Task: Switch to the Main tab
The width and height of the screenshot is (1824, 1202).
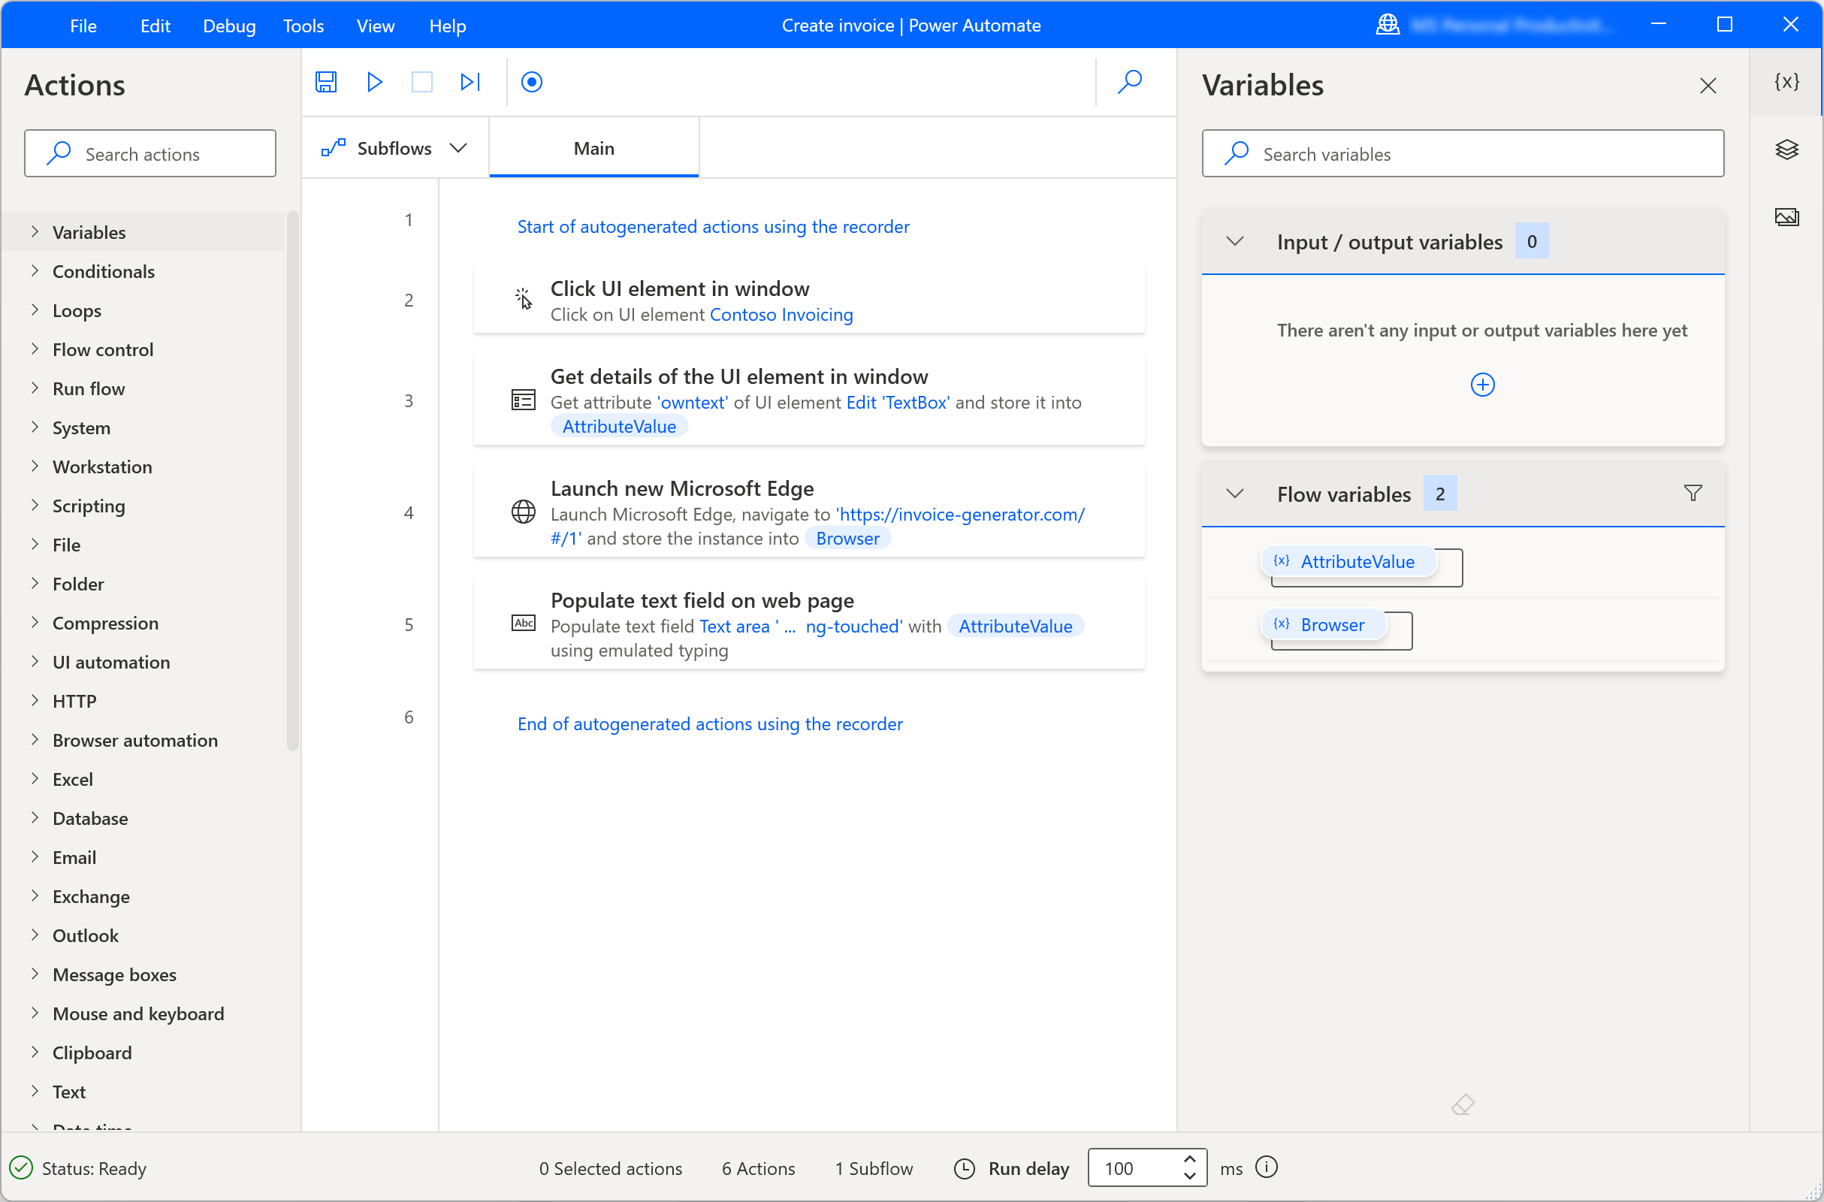Action: [594, 149]
